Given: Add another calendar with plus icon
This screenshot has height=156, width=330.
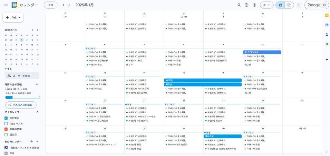Looking at the screenshot, I should coord(32,142).
